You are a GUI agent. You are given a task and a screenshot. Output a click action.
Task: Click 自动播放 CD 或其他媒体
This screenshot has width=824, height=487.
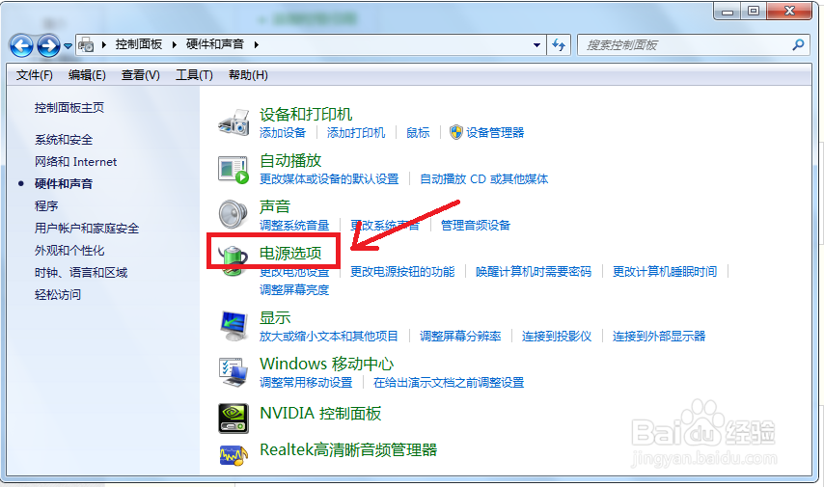(x=484, y=179)
